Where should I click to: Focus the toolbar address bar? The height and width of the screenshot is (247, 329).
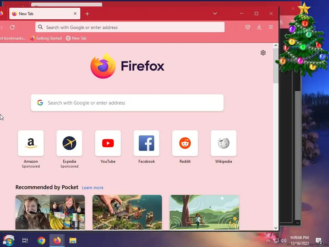[130, 27]
